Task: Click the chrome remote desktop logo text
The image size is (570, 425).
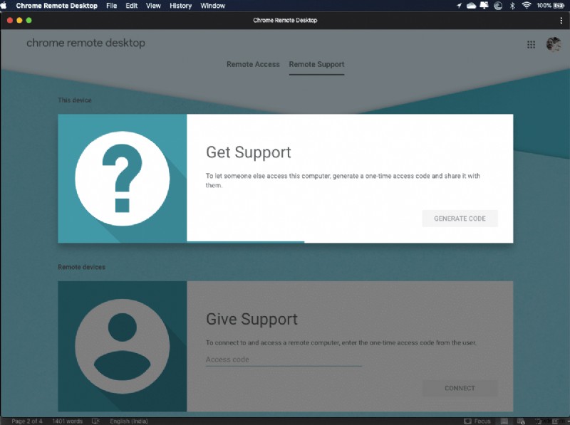Action: tap(85, 43)
